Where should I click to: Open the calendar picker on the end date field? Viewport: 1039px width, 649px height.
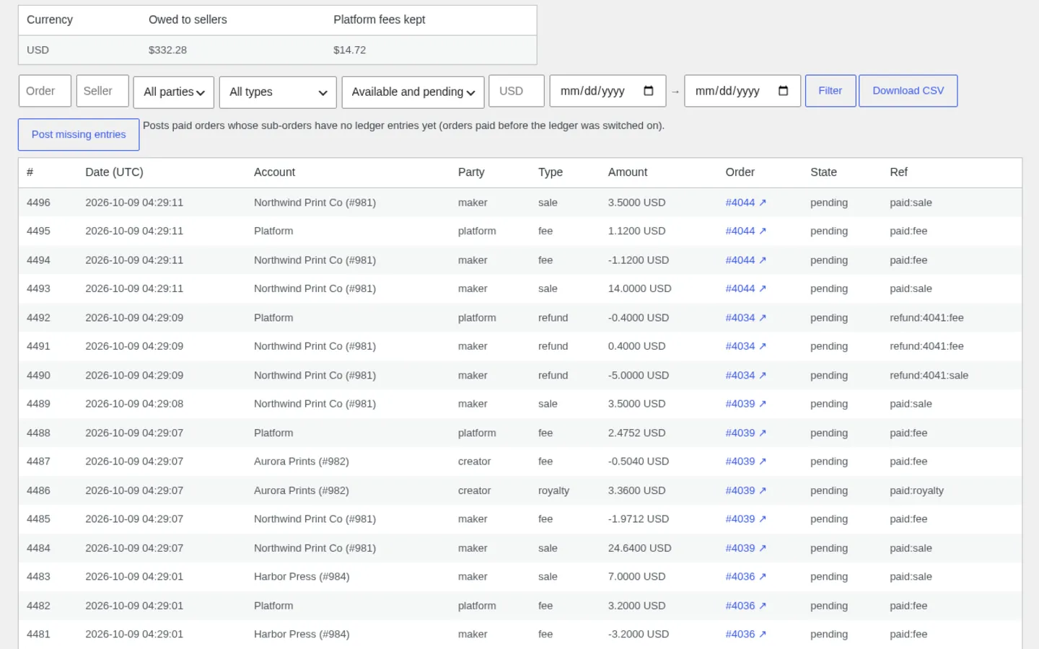click(783, 91)
